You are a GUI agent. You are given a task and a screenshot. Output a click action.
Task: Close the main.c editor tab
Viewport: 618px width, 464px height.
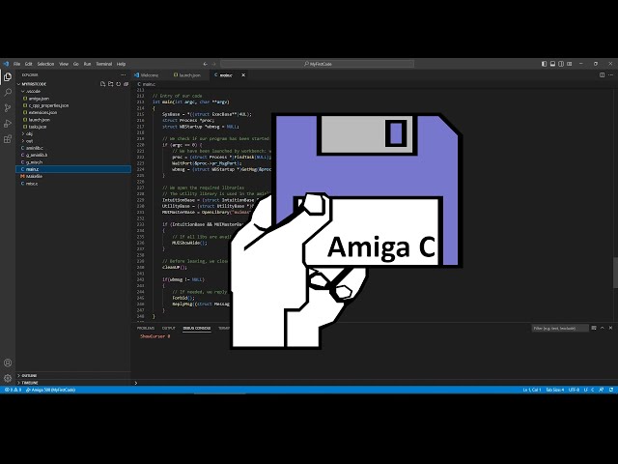pos(243,75)
